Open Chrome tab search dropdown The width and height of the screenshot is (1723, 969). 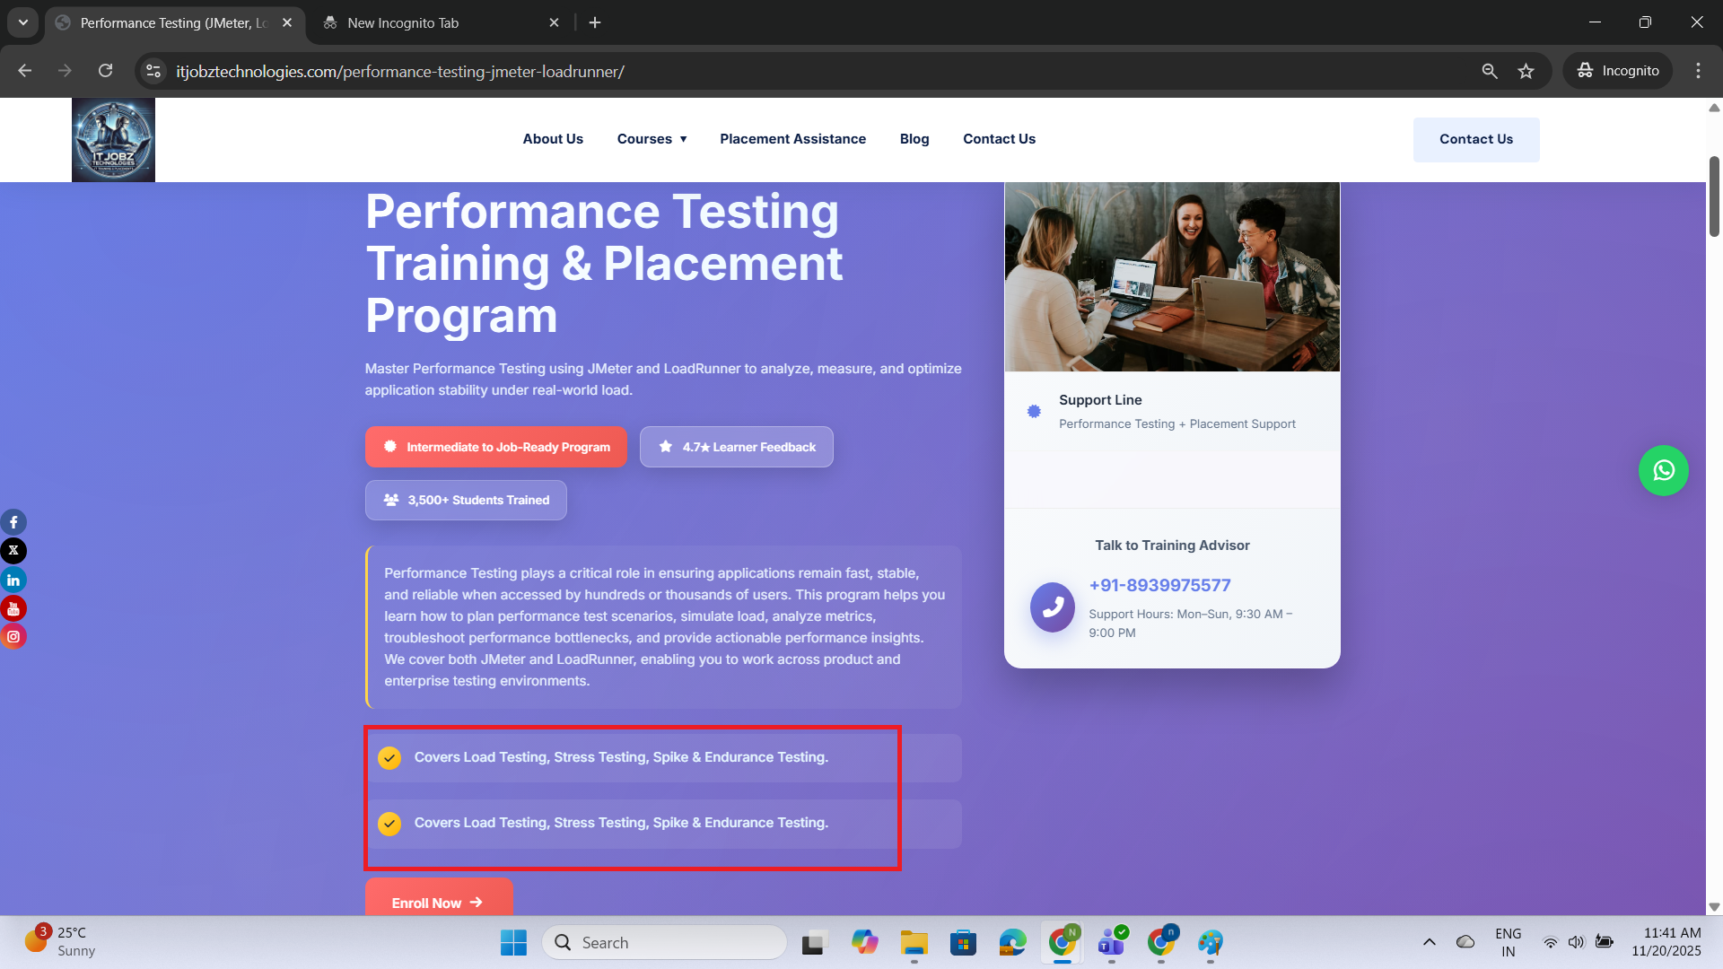23,22
